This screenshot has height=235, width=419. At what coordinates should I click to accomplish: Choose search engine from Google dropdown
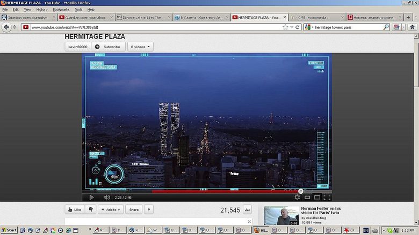[309, 27]
